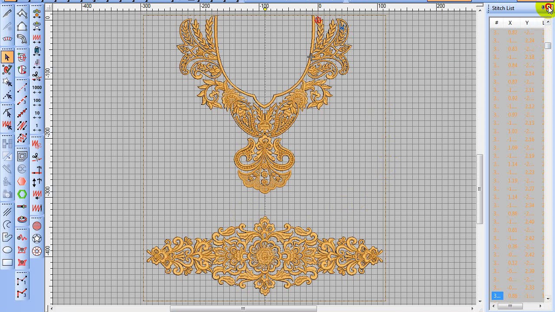The height and width of the screenshot is (312, 555).
Task: Choose the rectangle shape tool
Action: click(x=7, y=263)
